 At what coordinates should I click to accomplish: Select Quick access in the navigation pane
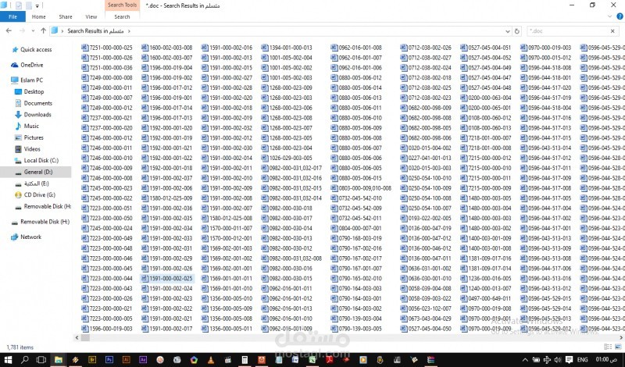[x=36, y=49]
